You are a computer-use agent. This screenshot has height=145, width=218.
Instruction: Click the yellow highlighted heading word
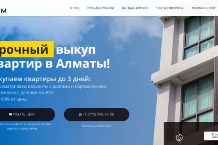(27, 49)
